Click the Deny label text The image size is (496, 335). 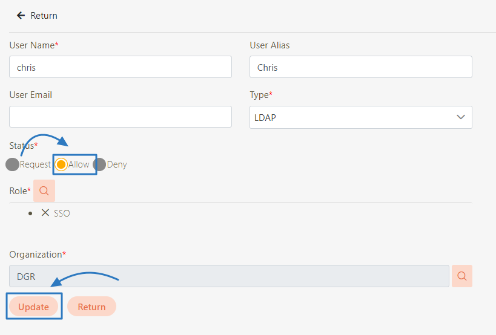coord(117,164)
